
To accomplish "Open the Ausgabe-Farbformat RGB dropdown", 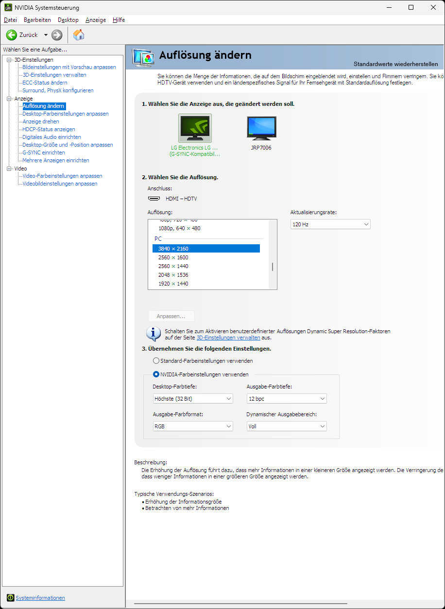I will tap(193, 426).
